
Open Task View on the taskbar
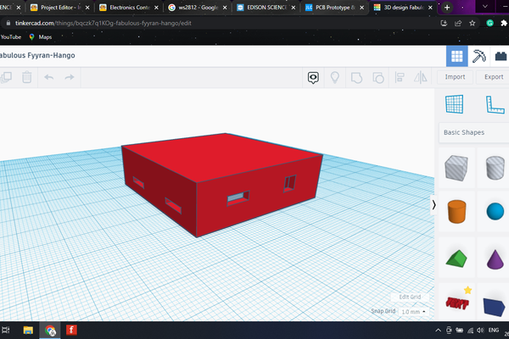coord(6,331)
